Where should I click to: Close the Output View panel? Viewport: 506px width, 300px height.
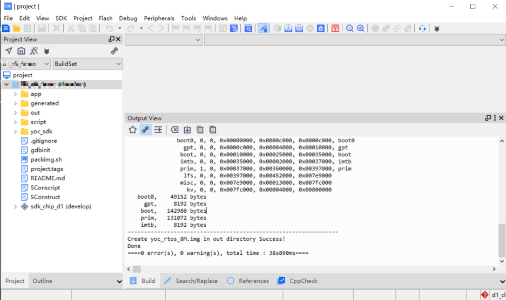(502, 118)
